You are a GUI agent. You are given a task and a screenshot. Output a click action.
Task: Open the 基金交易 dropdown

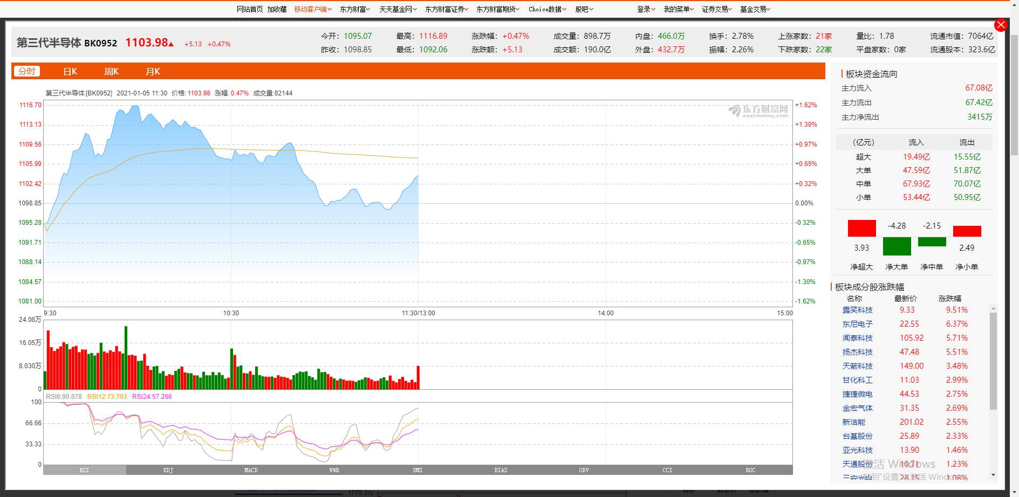tap(755, 9)
